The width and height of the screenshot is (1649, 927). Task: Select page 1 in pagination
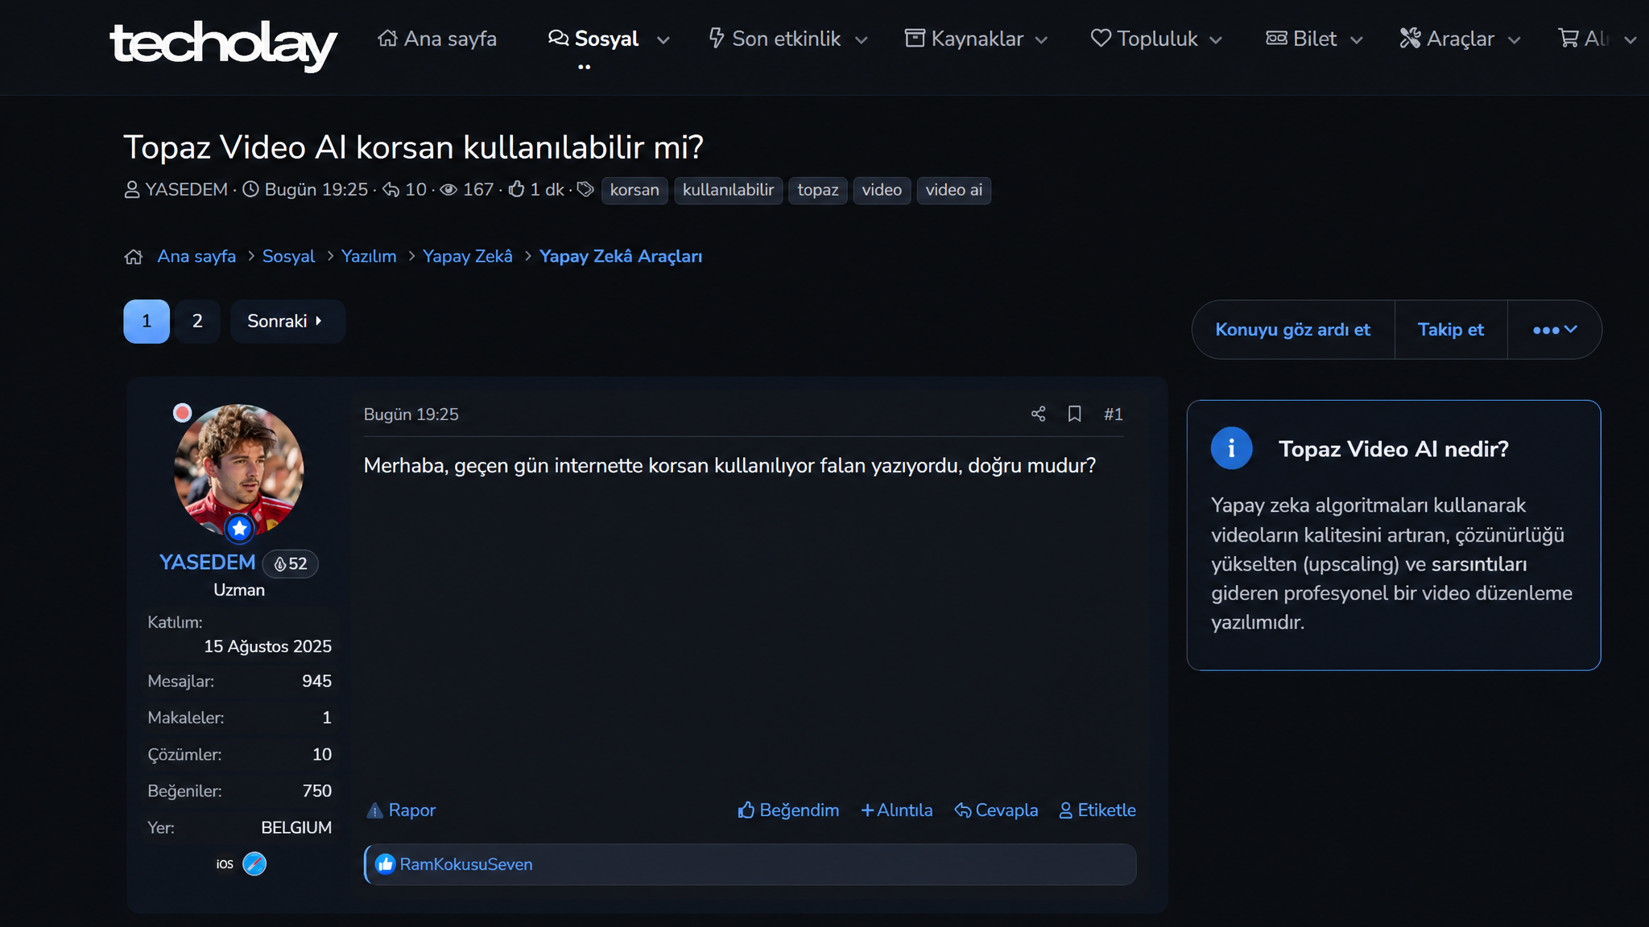coord(147,321)
